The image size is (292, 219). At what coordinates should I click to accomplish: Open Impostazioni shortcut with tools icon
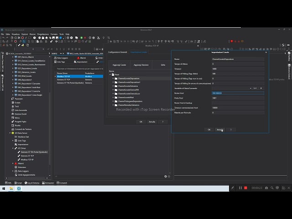[80, 62]
